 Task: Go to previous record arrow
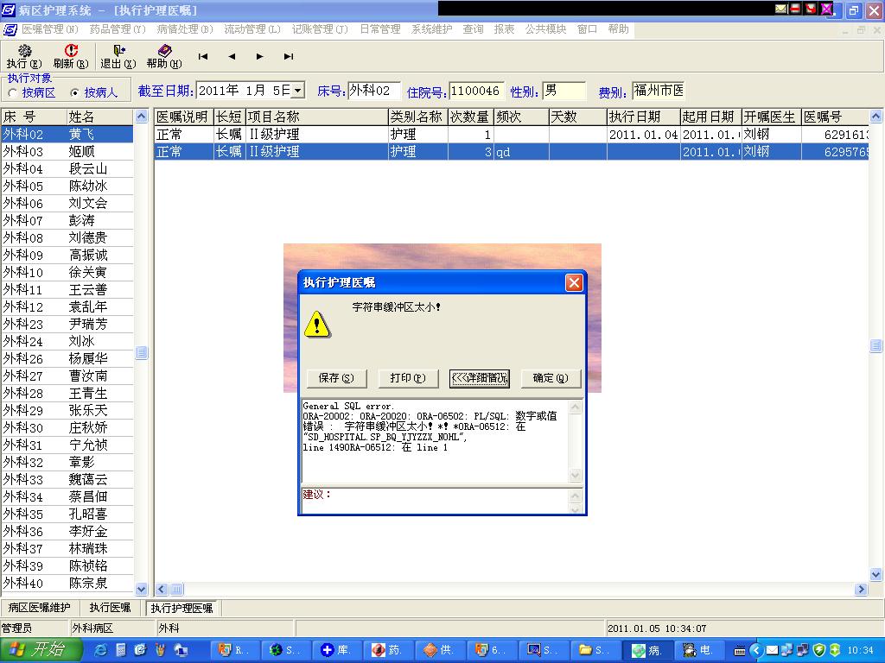coord(232,56)
